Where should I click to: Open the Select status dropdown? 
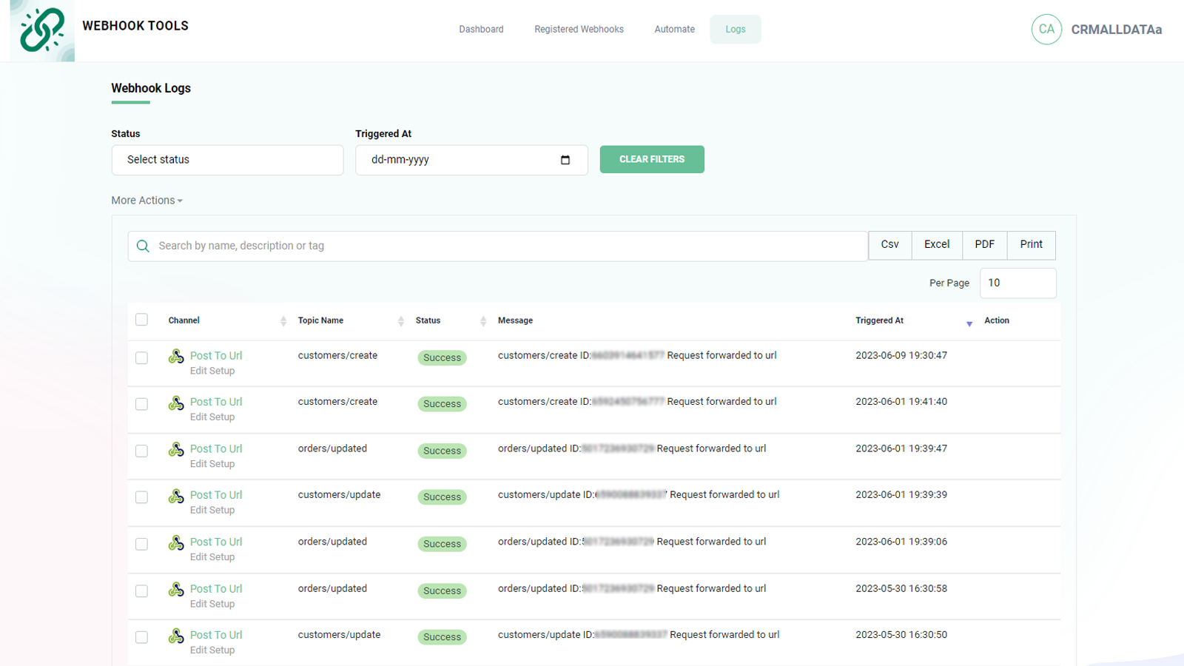click(x=227, y=160)
